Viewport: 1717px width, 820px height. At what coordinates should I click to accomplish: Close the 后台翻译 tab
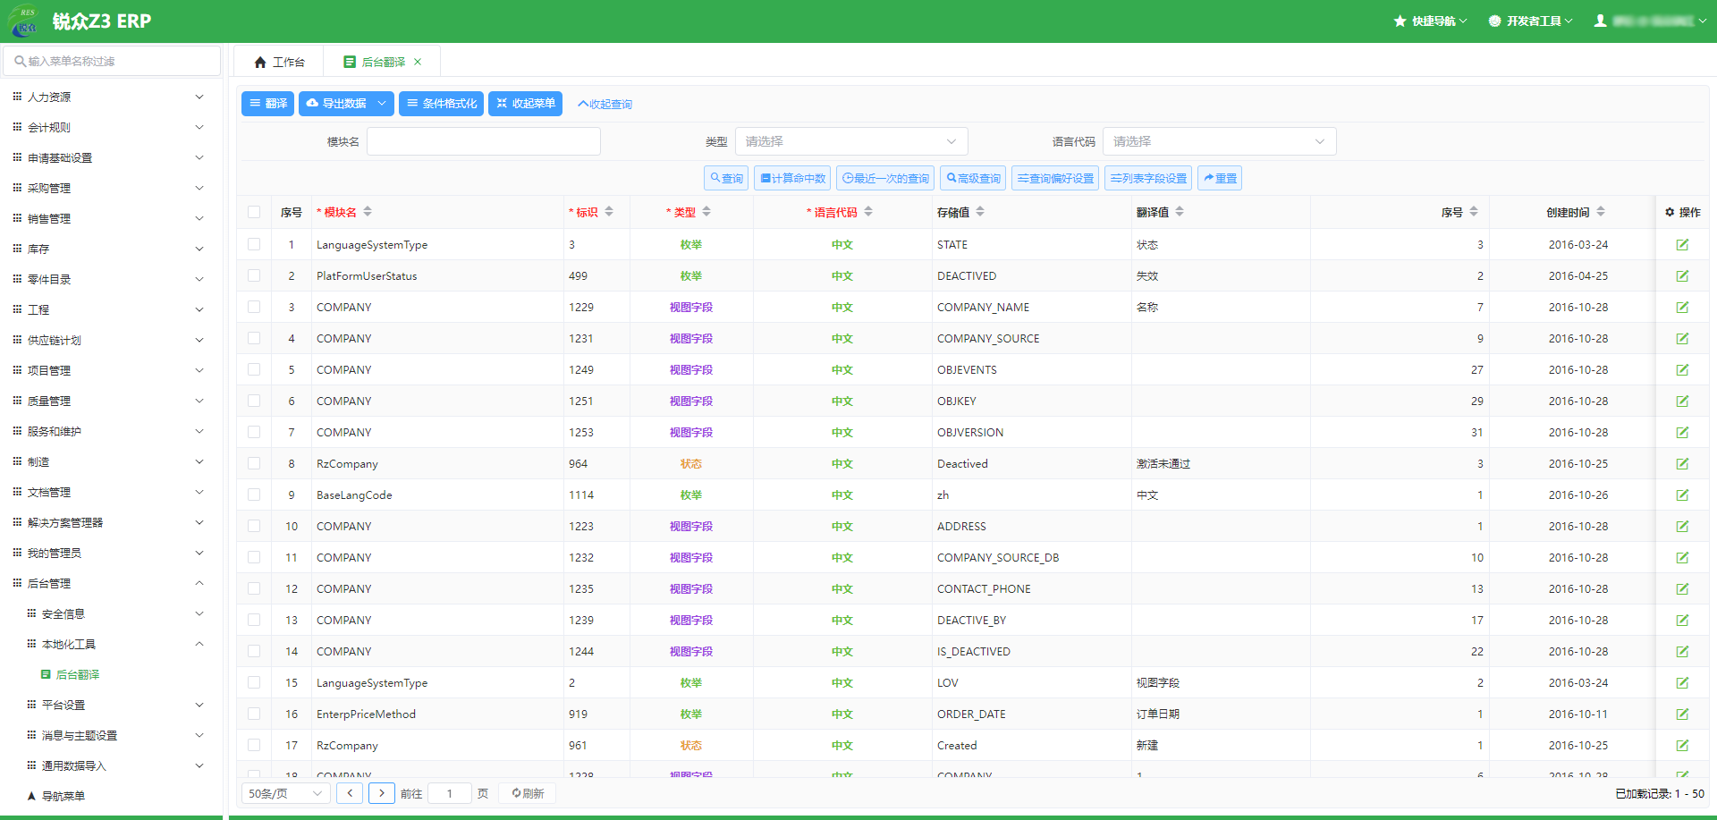[418, 62]
